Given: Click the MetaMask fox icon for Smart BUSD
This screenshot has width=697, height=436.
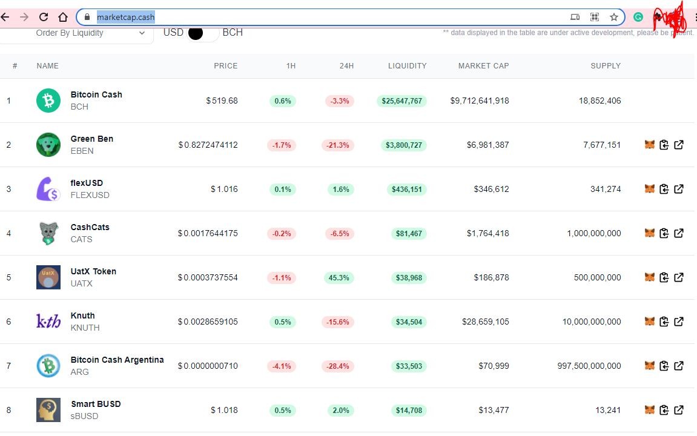Looking at the screenshot, I should click(x=649, y=410).
